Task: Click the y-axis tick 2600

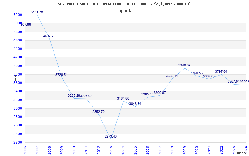Action: pyautogui.click(x=18, y=125)
